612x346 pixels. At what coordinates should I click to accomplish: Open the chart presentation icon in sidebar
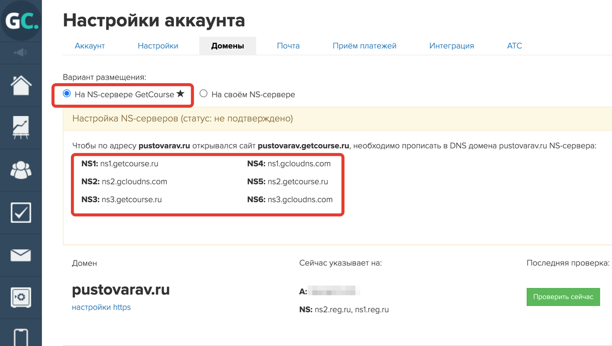click(21, 127)
